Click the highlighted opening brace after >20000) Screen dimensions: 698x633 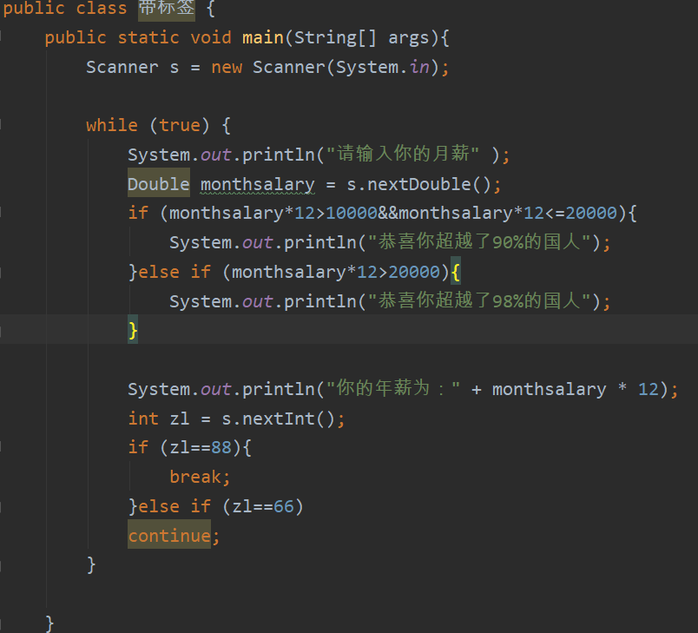click(456, 271)
